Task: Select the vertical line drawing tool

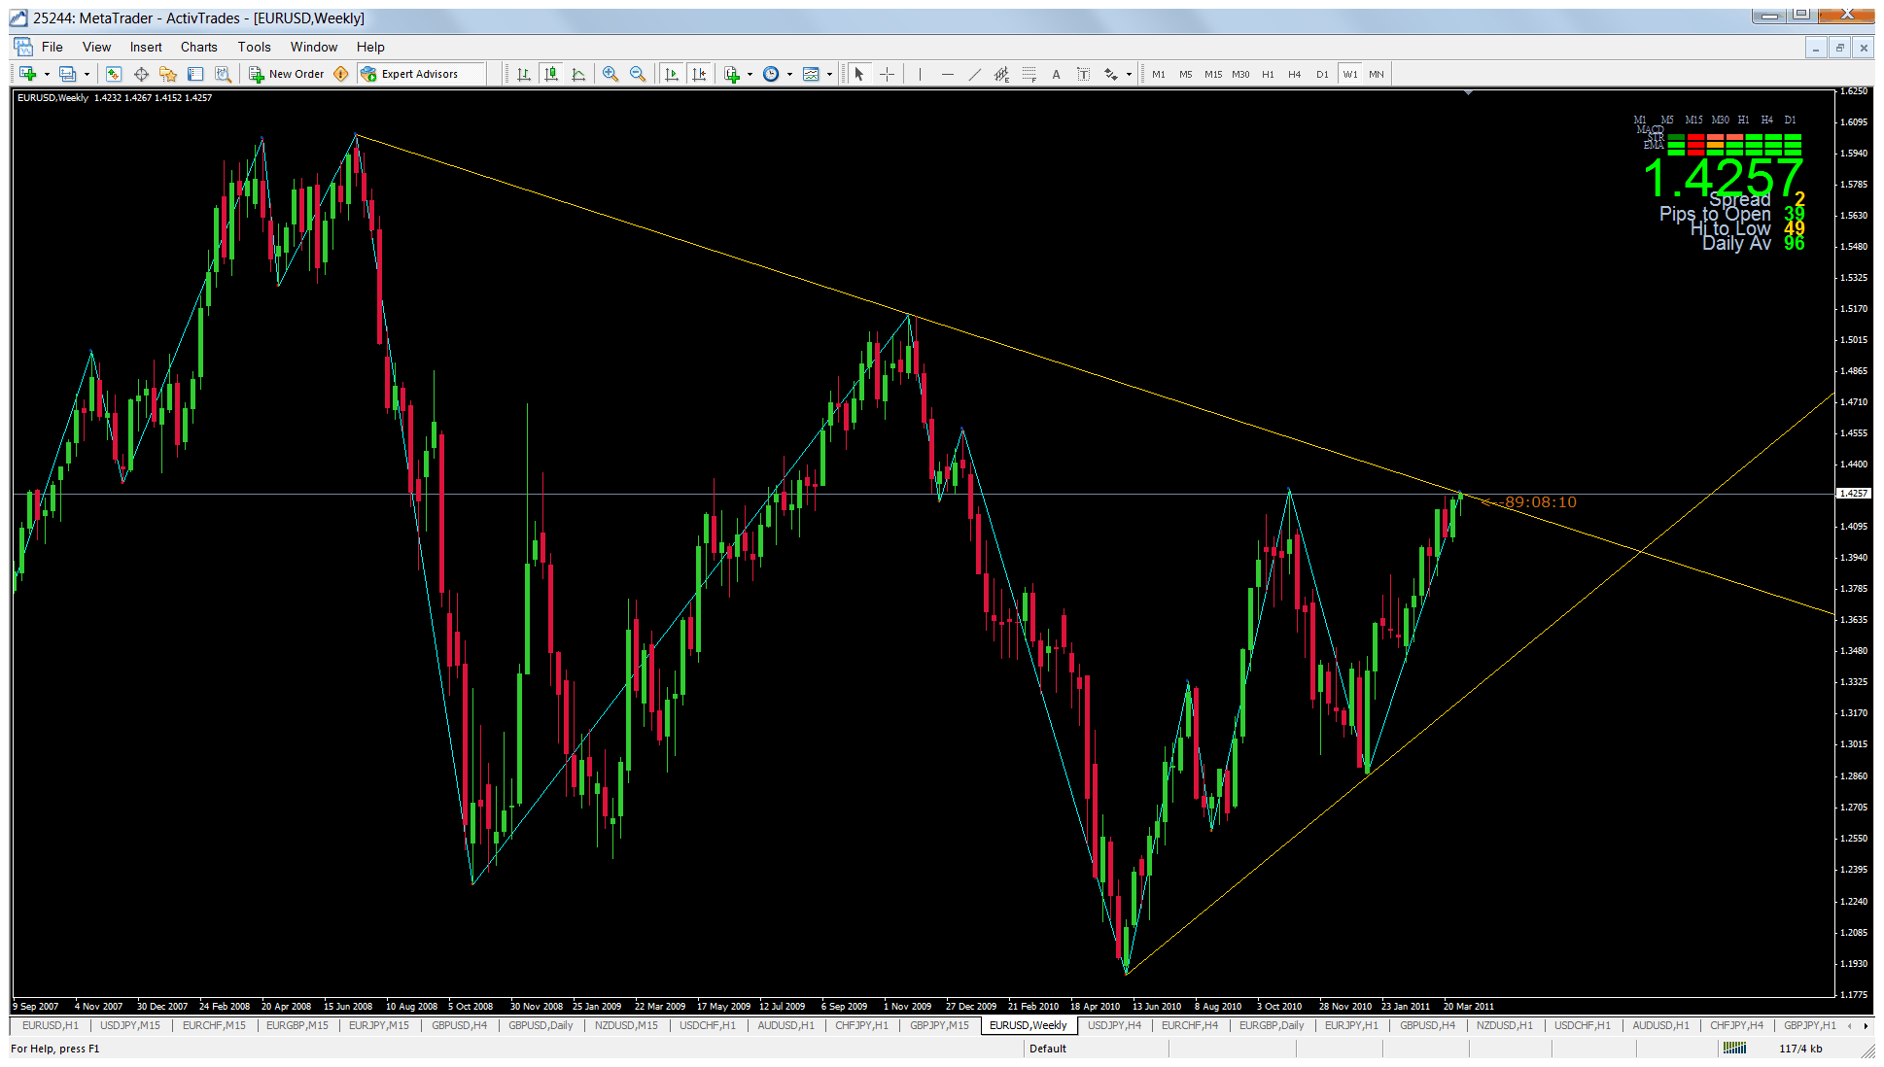Action: [x=920, y=74]
